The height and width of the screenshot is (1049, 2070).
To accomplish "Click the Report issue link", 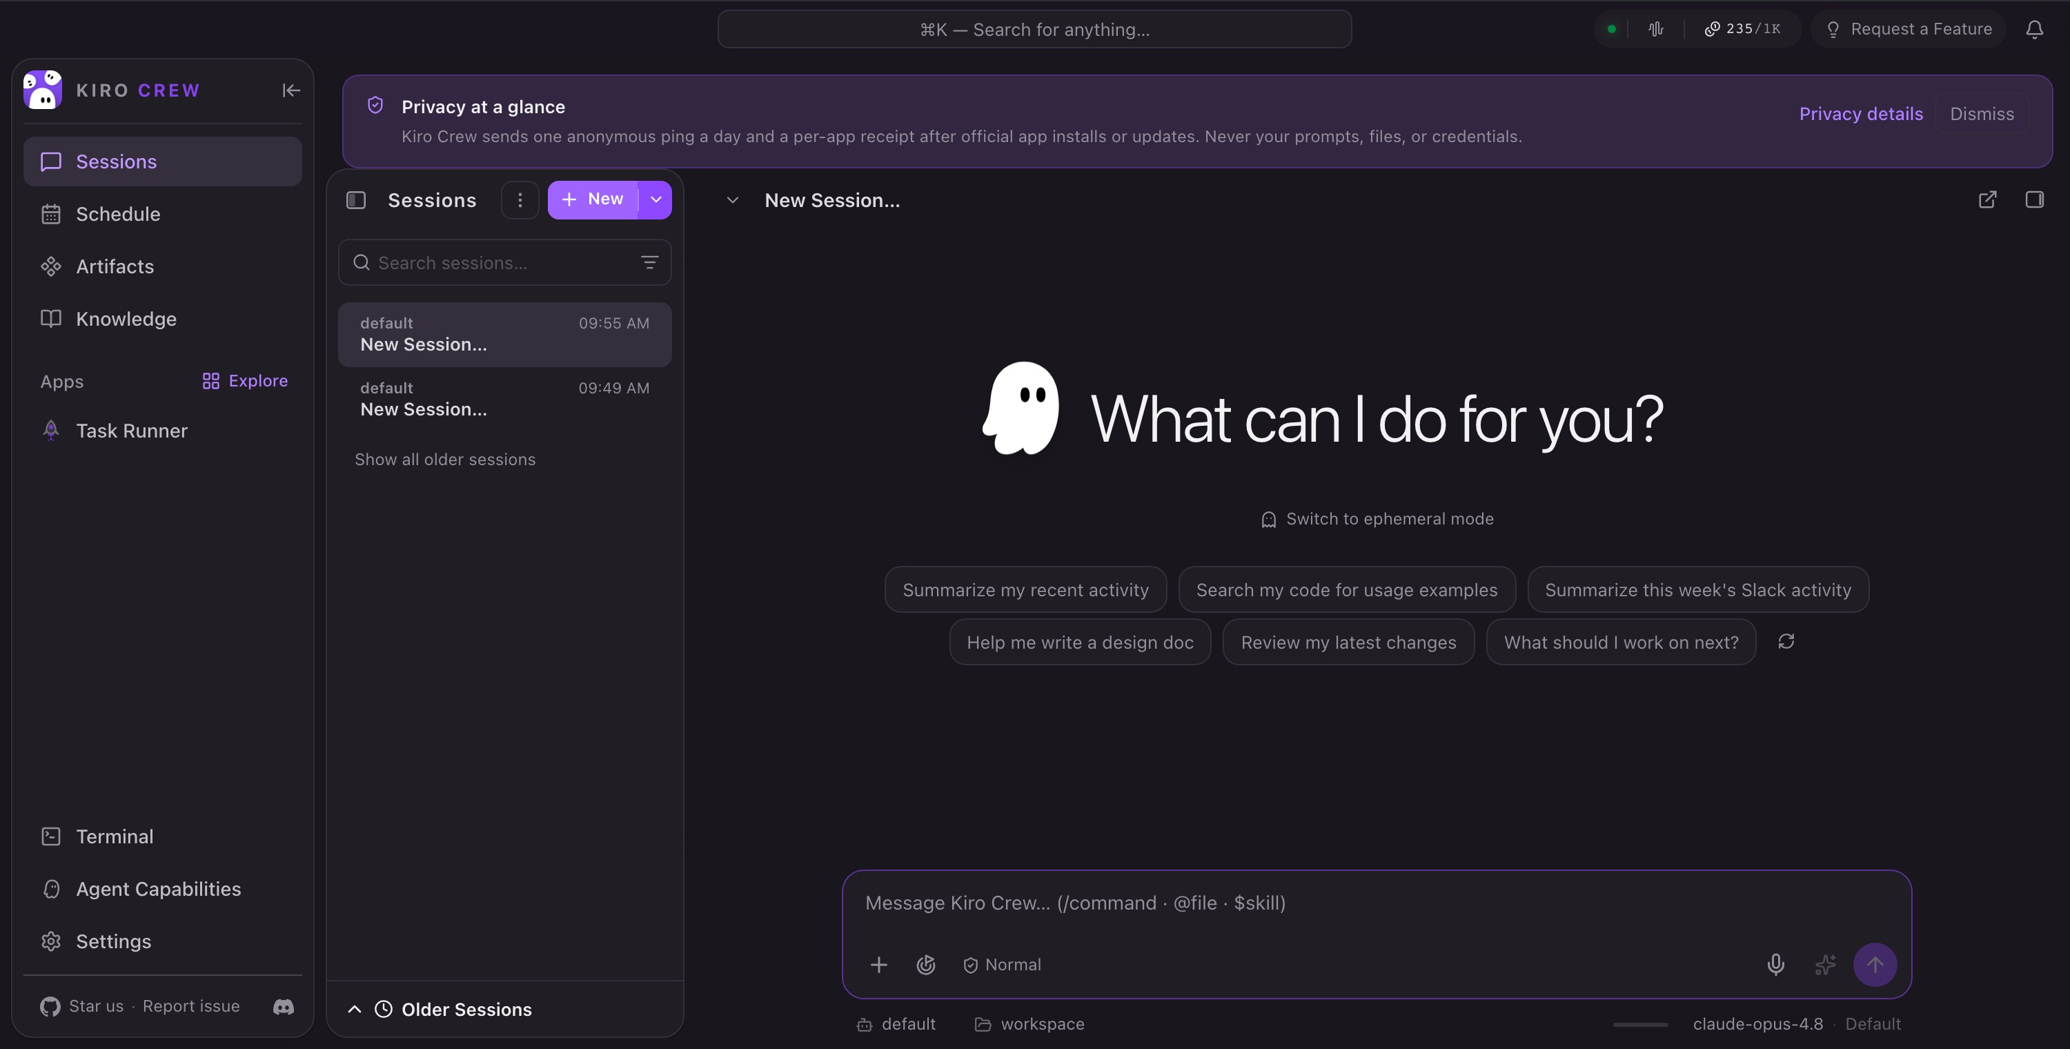I will (191, 1006).
